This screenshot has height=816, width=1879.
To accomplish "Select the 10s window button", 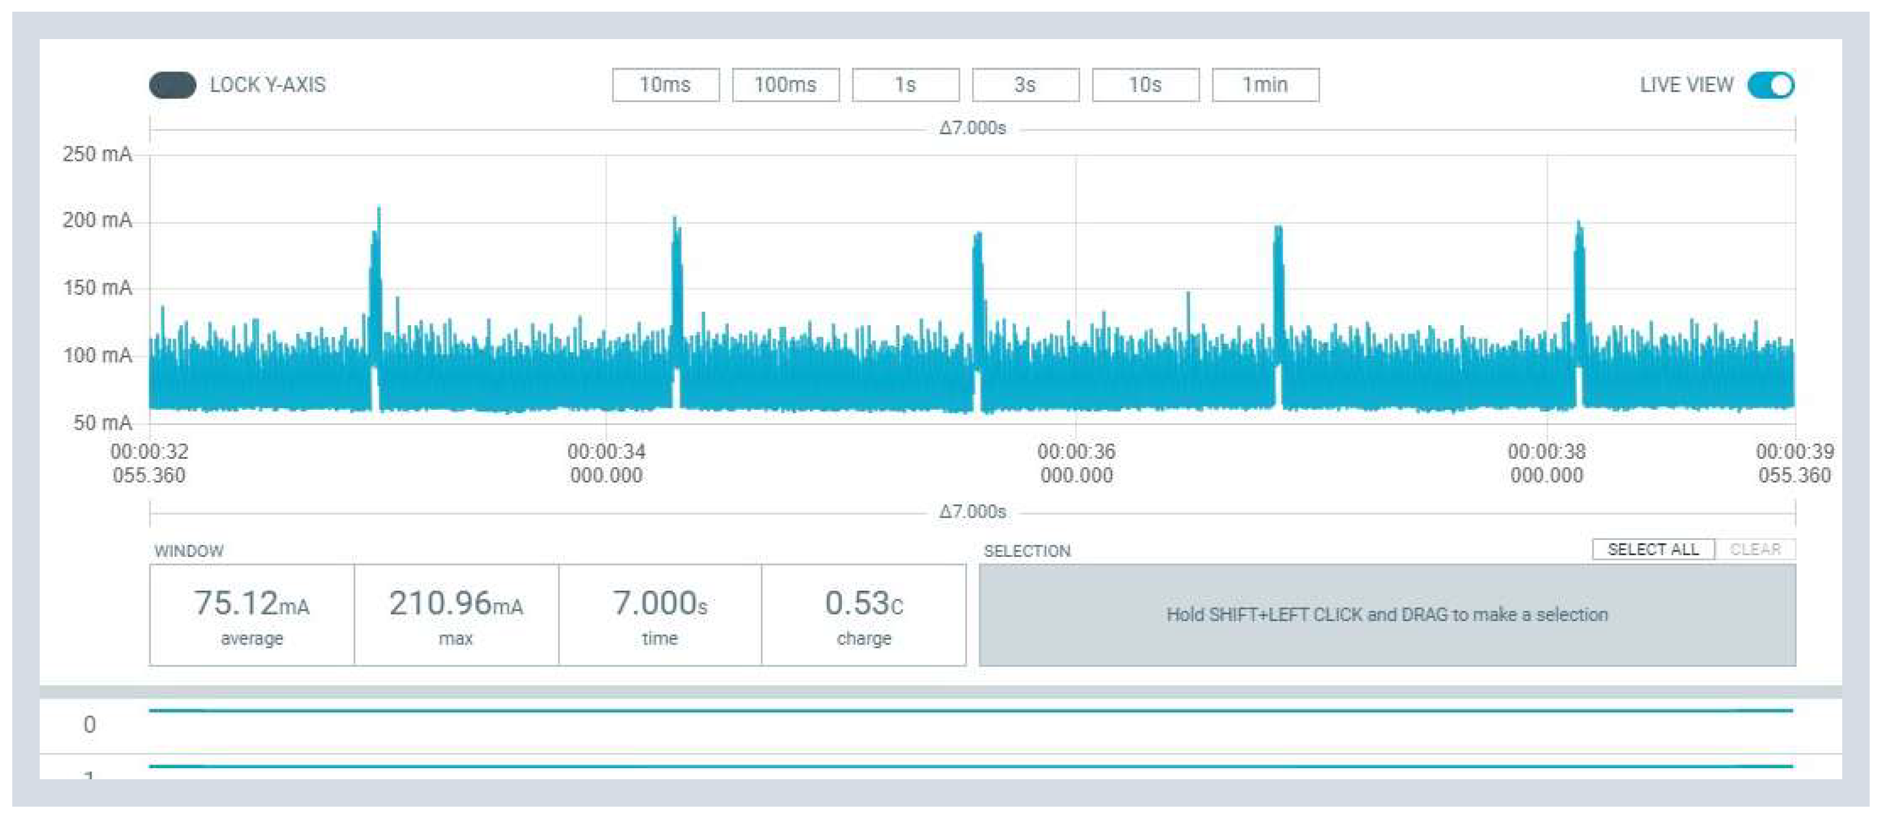I will point(1145,85).
